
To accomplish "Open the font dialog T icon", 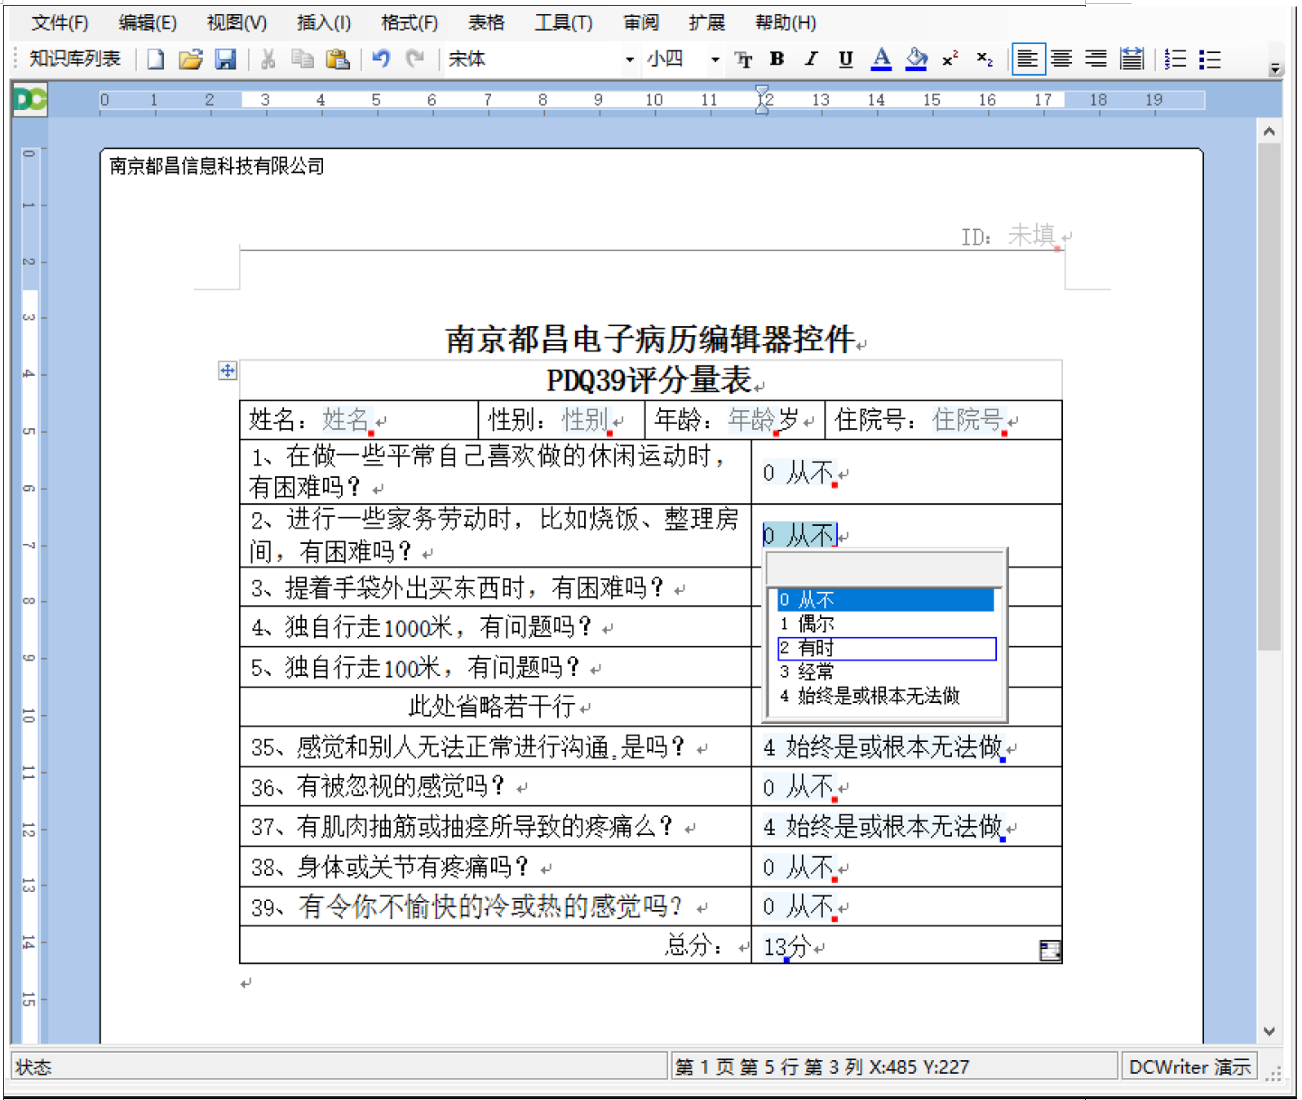I will [743, 60].
